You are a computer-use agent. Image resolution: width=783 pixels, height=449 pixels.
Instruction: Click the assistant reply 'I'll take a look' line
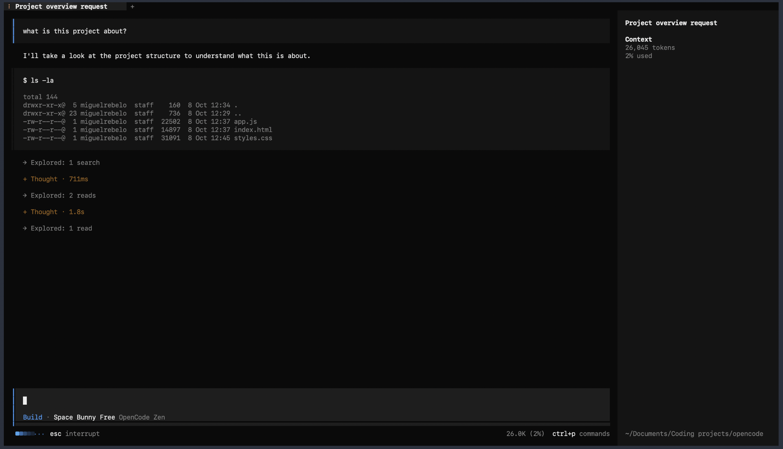pyautogui.click(x=167, y=56)
